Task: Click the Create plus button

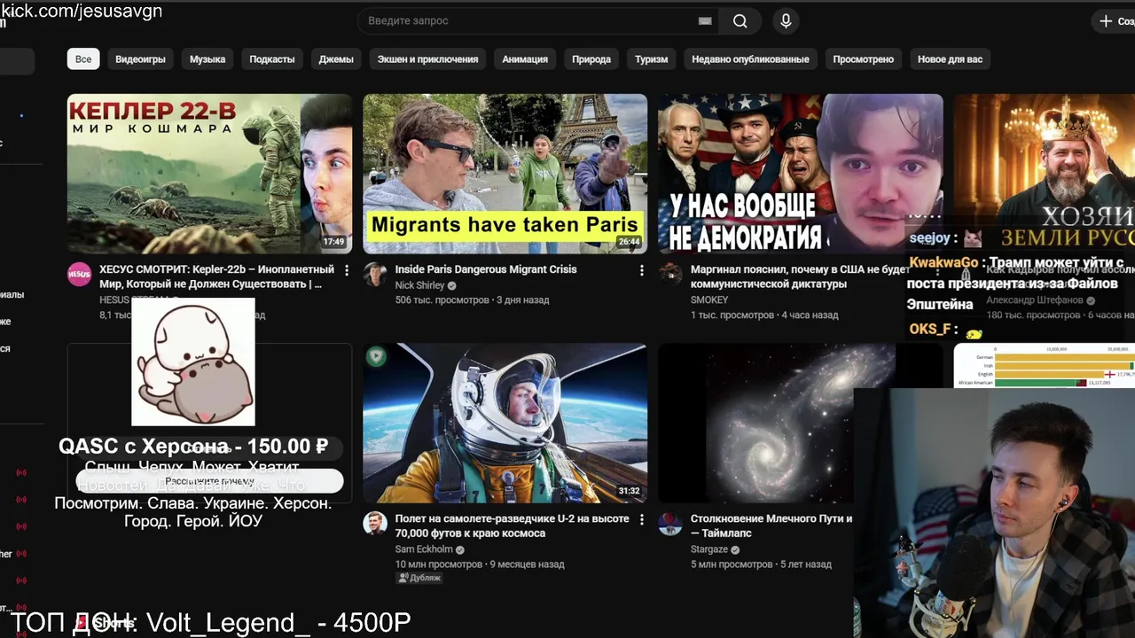Action: click(1115, 21)
